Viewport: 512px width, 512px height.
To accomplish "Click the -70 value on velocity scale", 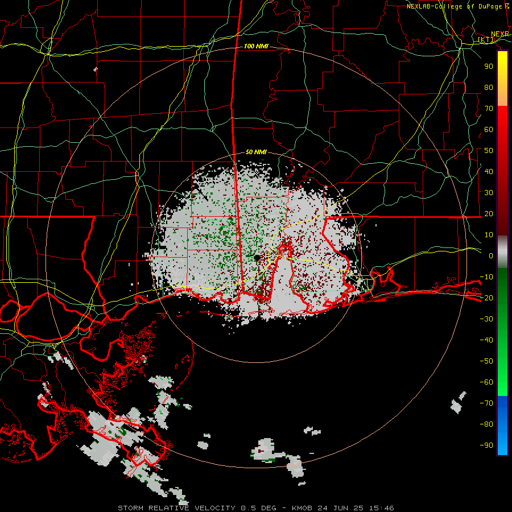I will coord(486,403).
